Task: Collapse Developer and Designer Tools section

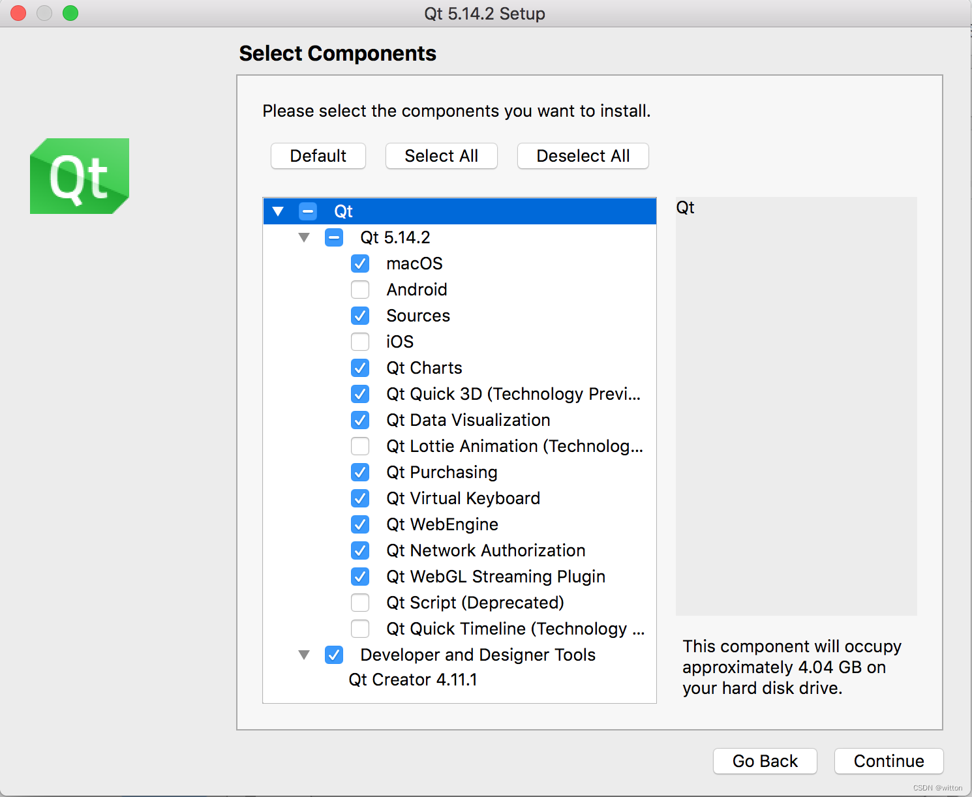Action: click(x=304, y=655)
